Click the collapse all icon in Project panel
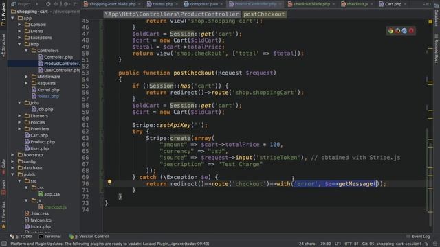The width and height of the screenshot is (440, 247). coord(56,4)
